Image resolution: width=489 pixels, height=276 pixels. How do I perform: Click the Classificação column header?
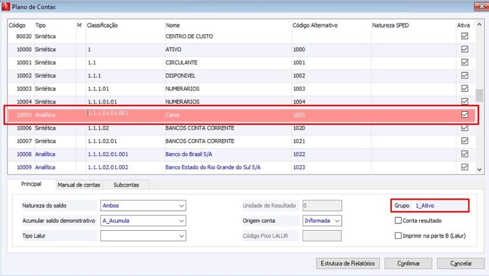click(102, 25)
